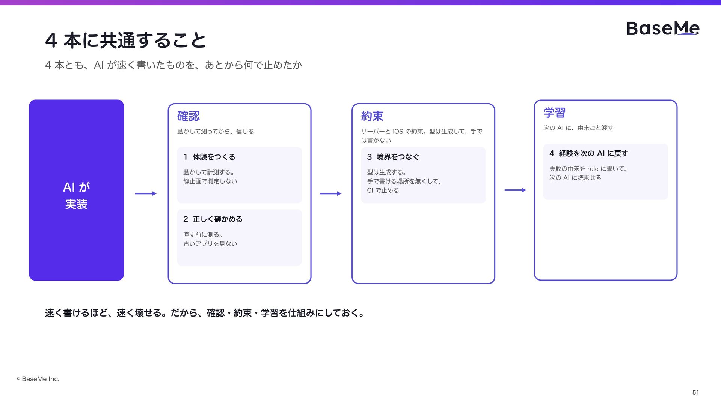Select the 2 正しく確かめる card
The image size is (721, 405).
(240, 237)
